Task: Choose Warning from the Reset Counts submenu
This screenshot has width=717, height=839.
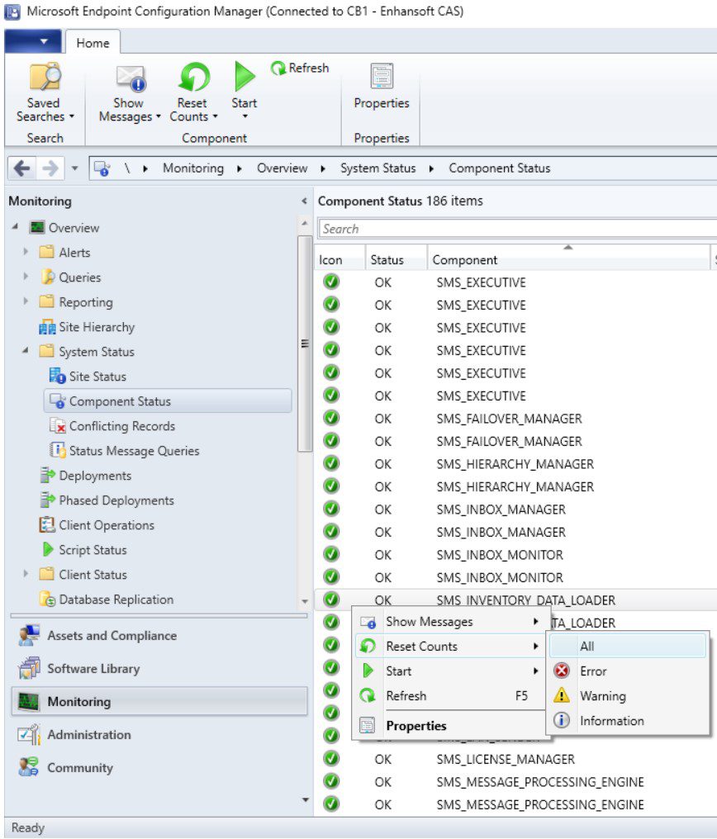Action: [x=602, y=696]
